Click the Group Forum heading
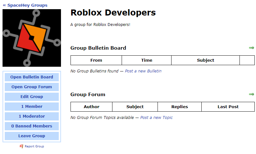The width and height of the screenshot is (256, 154). (x=88, y=95)
